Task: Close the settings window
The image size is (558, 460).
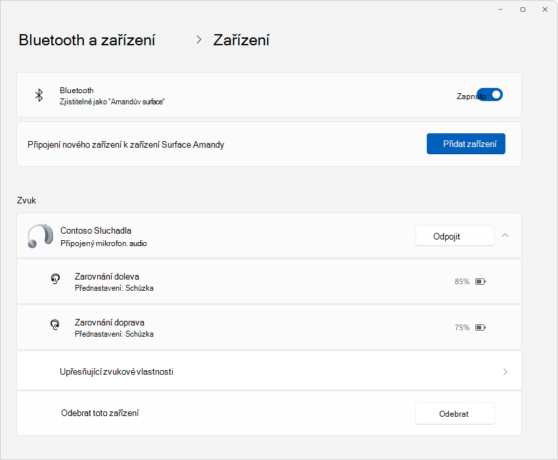Action: coord(545,10)
